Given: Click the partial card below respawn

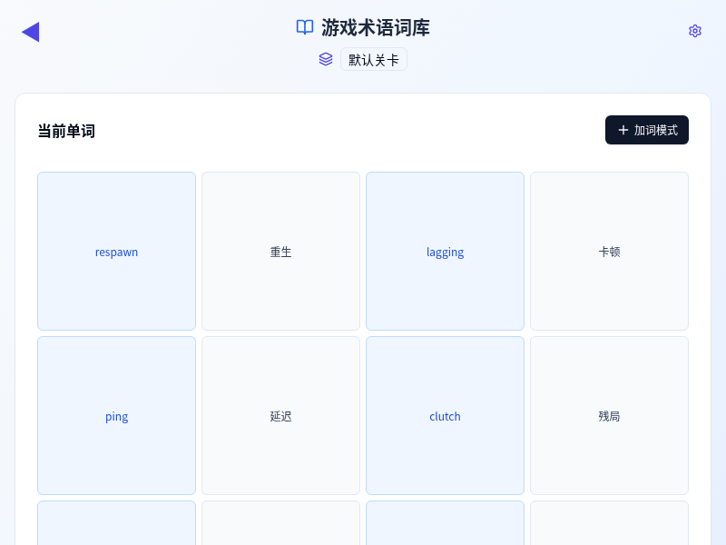Looking at the screenshot, I should coord(116,523).
